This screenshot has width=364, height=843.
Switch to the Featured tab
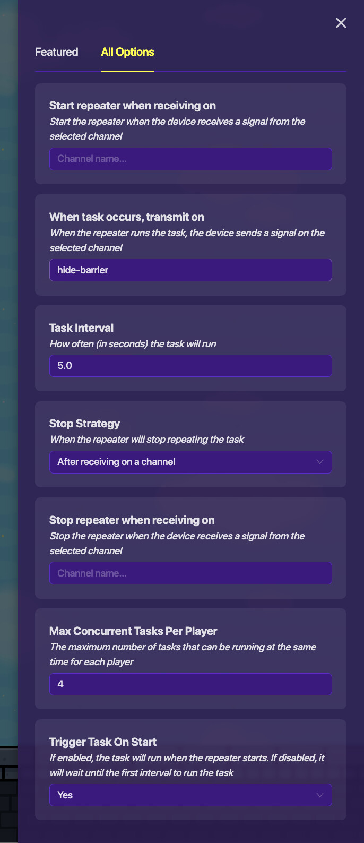pos(57,52)
